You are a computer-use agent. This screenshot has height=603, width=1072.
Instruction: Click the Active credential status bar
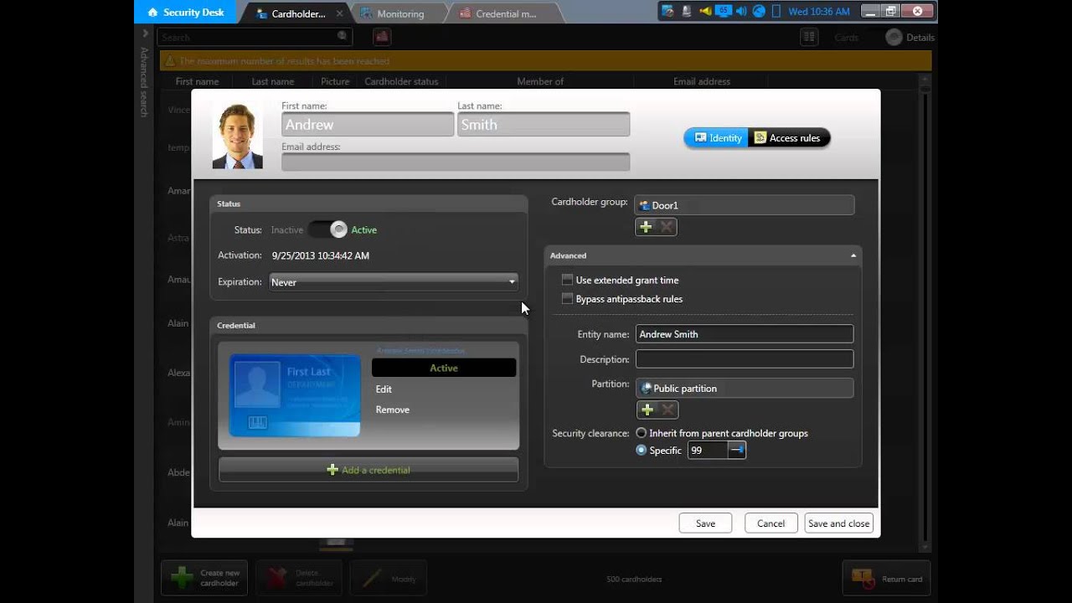click(x=444, y=368)
